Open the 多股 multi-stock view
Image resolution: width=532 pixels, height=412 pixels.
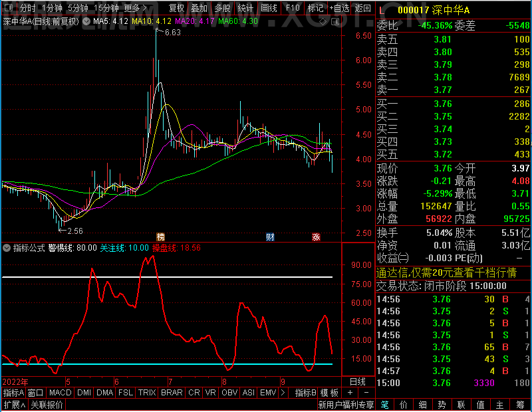pyautogui.click(x=222, y=8)
